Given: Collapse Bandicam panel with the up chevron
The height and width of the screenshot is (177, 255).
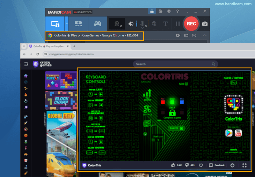Looking at the screenshot, I should point(205,35).
